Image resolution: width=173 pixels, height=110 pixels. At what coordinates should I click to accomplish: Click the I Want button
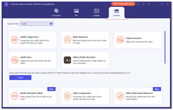(20, 78)
